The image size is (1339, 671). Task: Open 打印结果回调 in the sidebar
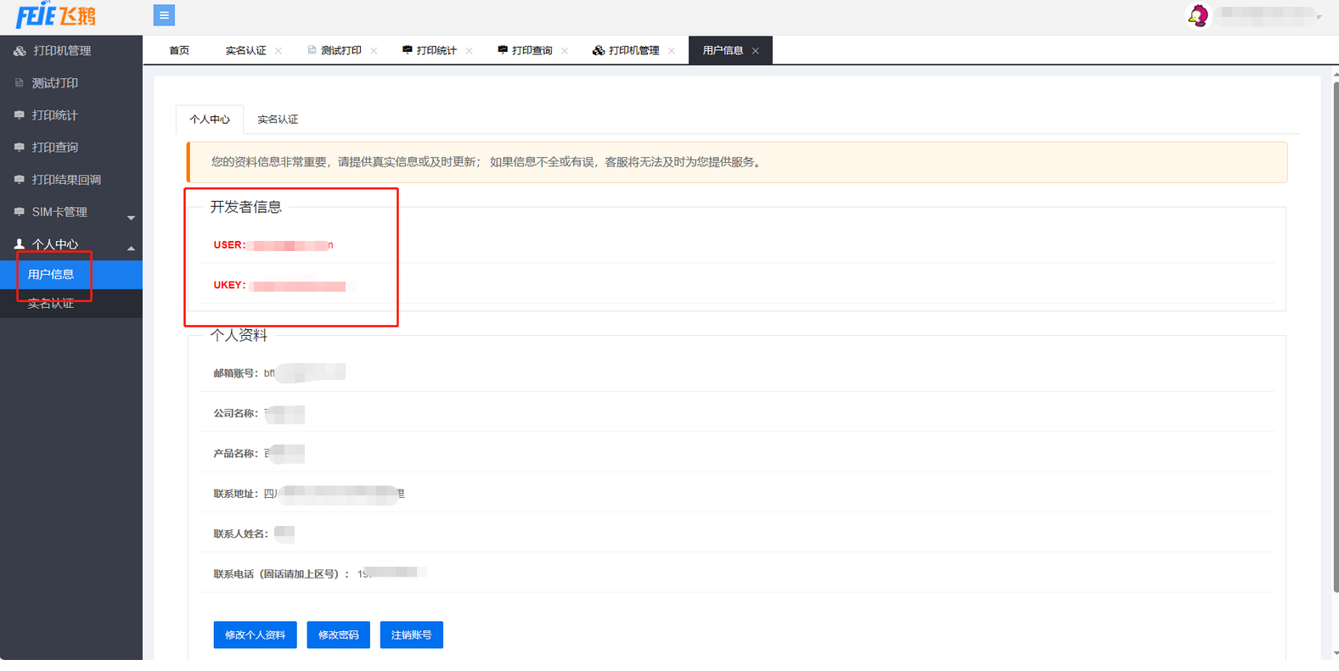(66, 180)
